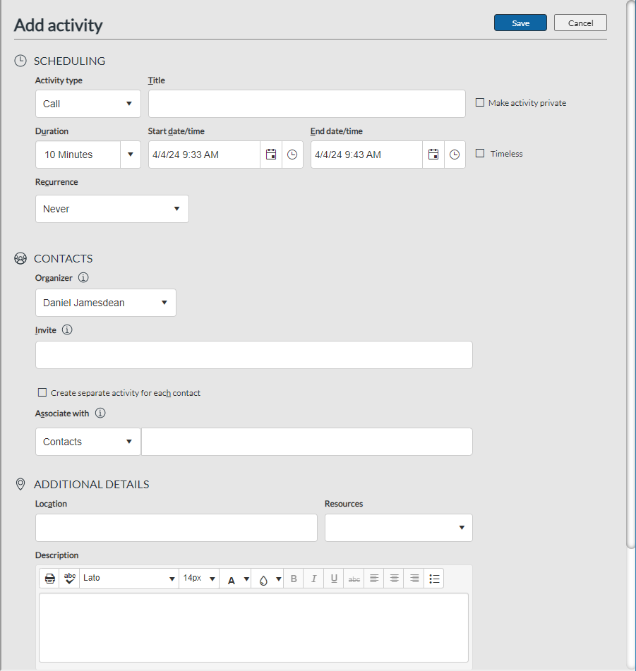Click the print icon in description toolbar
Image resolution: width=636 pixels, height=671 pixels.
click(49, 579)
